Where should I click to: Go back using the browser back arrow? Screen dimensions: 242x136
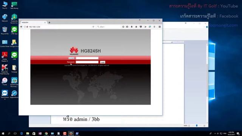tap(21, 27)
